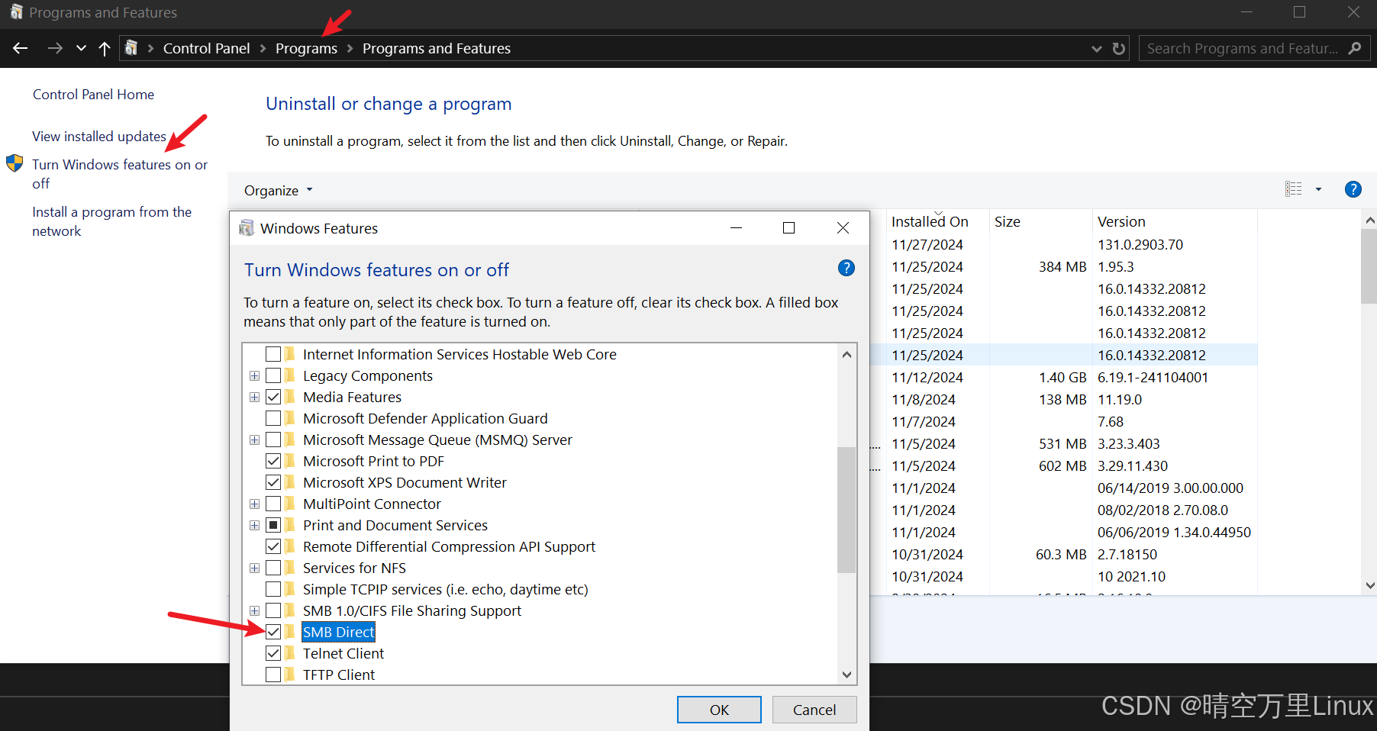Select the row with version 131.0.2903.70
Screen dimensions: 1377x731
click(x=1063, y=245)
